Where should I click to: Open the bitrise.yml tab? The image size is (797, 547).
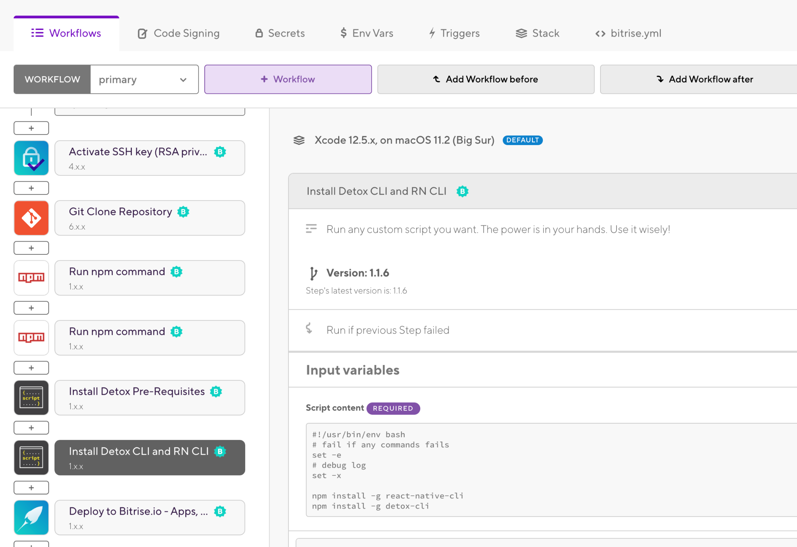tap(628, 33)
